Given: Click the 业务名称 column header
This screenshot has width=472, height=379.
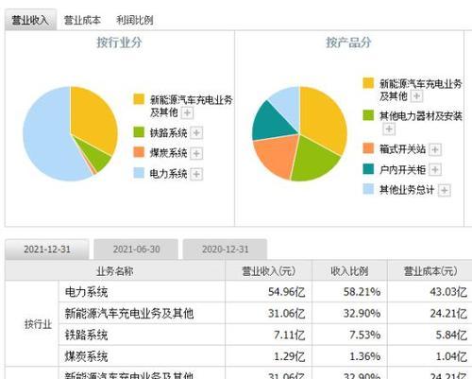Looking at the screenshot, I should [x=115, y=271].
